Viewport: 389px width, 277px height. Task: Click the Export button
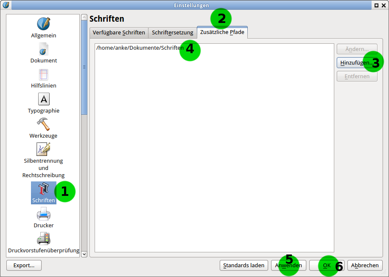pos(24,265)
